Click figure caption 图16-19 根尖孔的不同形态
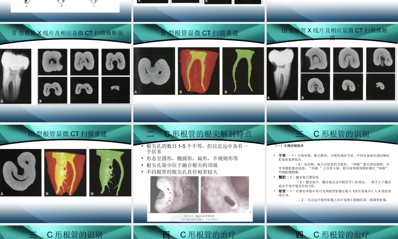The height and width of the screenshot is (239, 398). 199,216
